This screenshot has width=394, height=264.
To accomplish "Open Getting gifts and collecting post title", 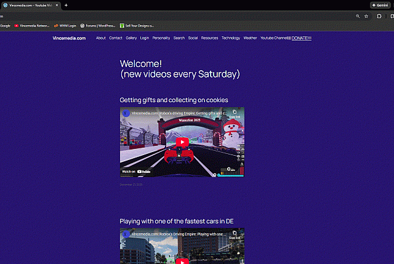I will [x=174, y=100].
